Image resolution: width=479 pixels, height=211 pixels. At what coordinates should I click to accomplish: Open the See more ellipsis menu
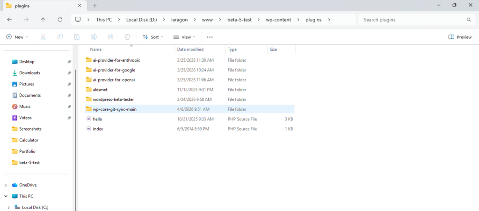pyautogui.click(x=210, y=37)
